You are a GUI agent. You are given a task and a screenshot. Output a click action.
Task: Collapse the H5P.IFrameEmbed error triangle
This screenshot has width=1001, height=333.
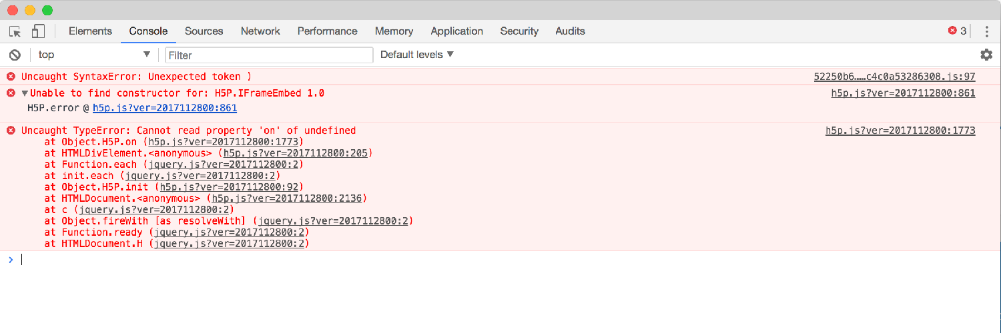coord(25,93)
